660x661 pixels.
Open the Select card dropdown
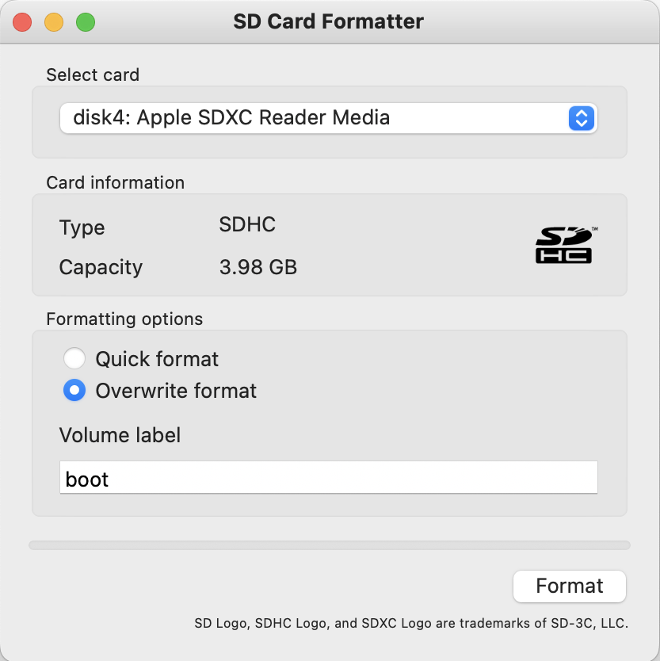329,118
